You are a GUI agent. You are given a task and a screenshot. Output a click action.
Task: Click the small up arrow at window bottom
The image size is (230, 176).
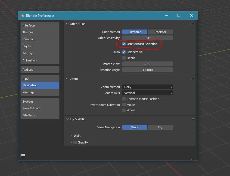tap(192, 160)
